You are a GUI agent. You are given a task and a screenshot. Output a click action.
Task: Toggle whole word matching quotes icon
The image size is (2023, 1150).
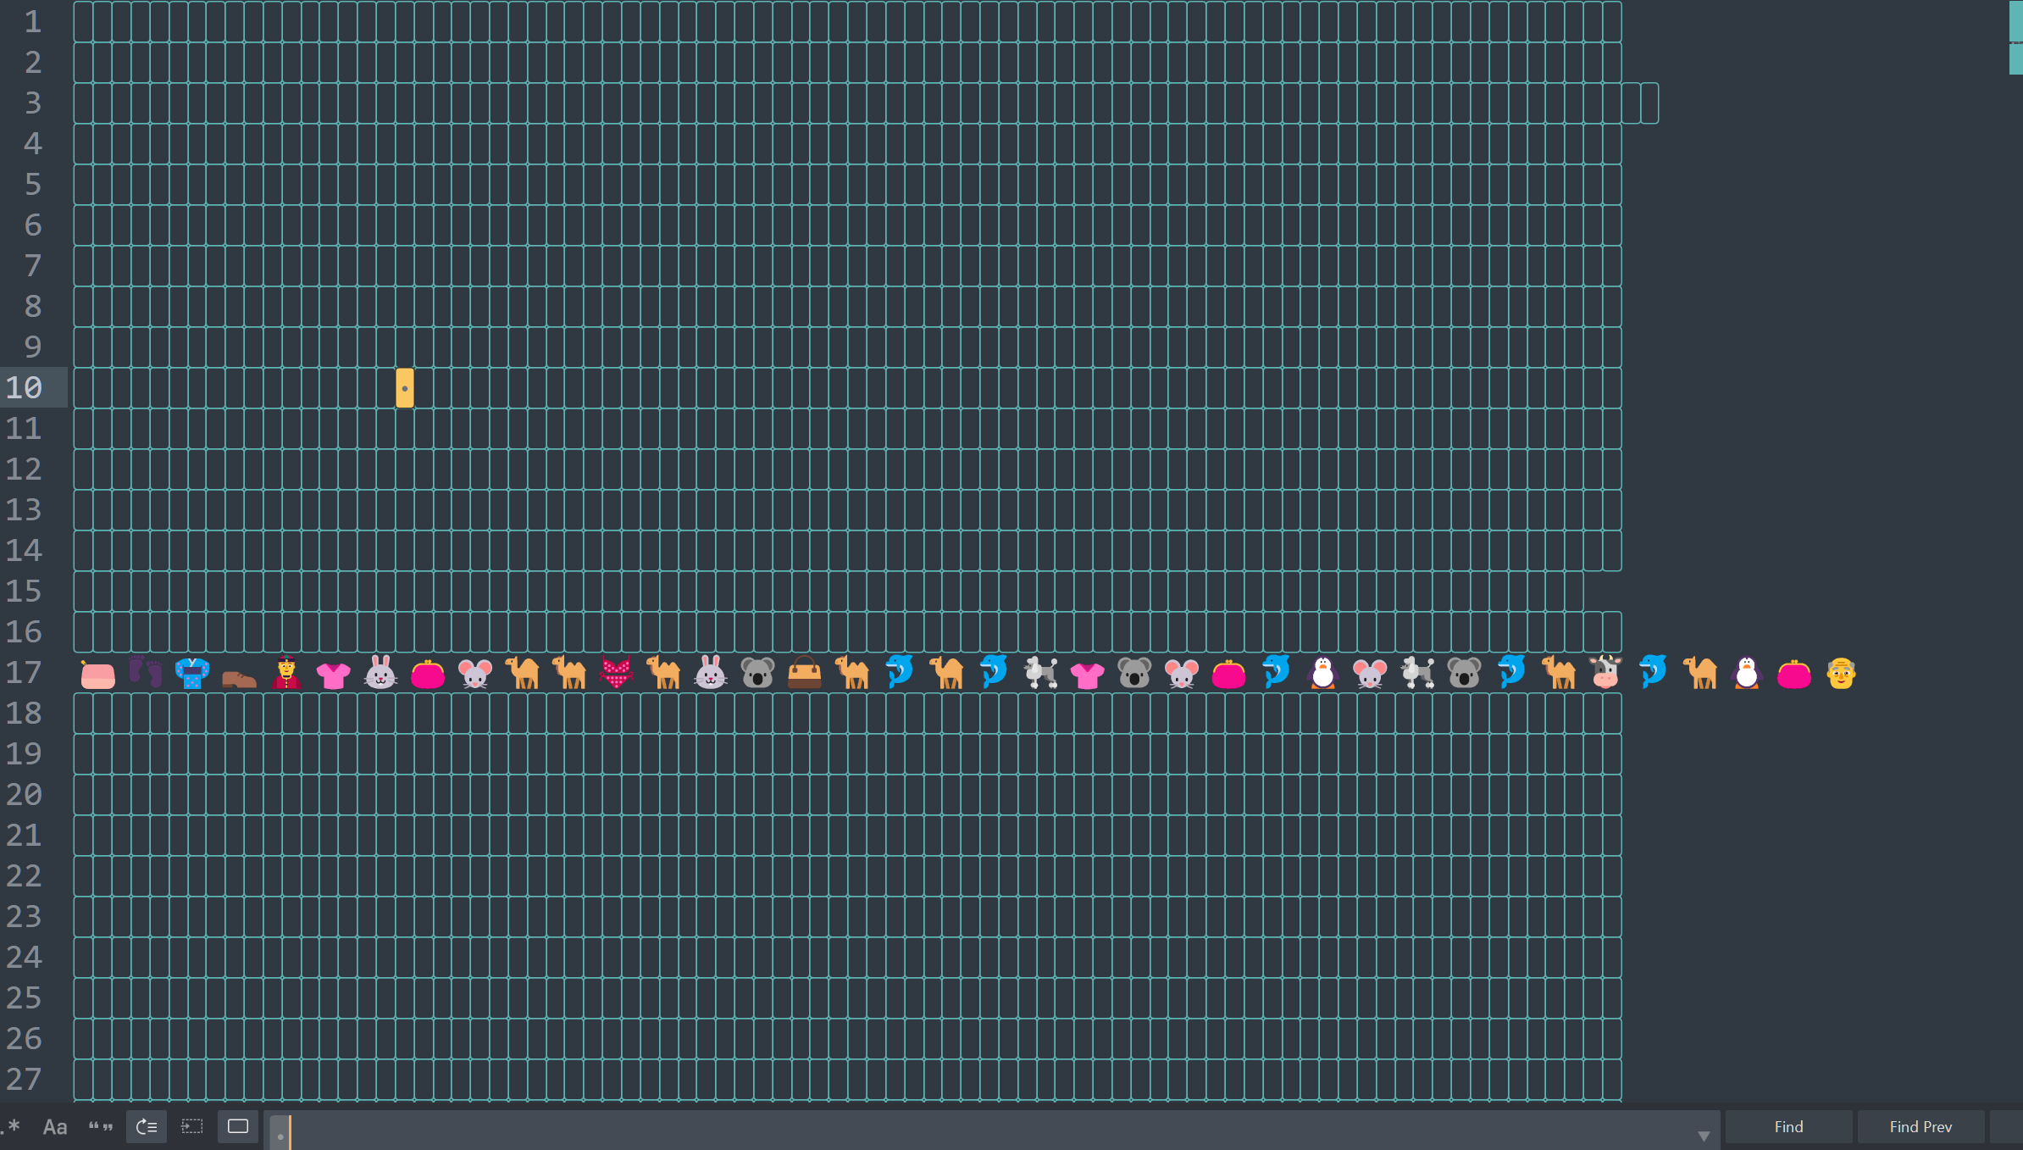pyautogui.click(x=101, y=1126)
